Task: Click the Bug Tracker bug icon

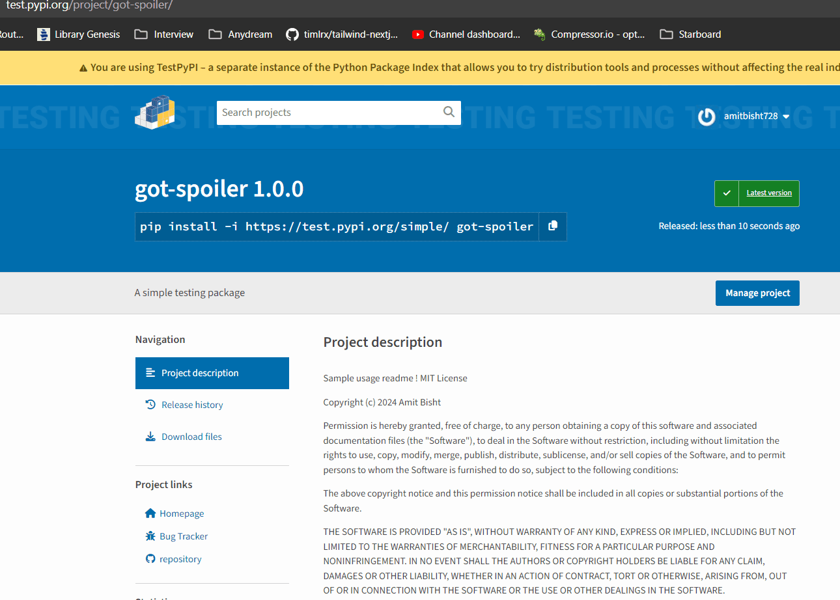Action: [150, 536]
